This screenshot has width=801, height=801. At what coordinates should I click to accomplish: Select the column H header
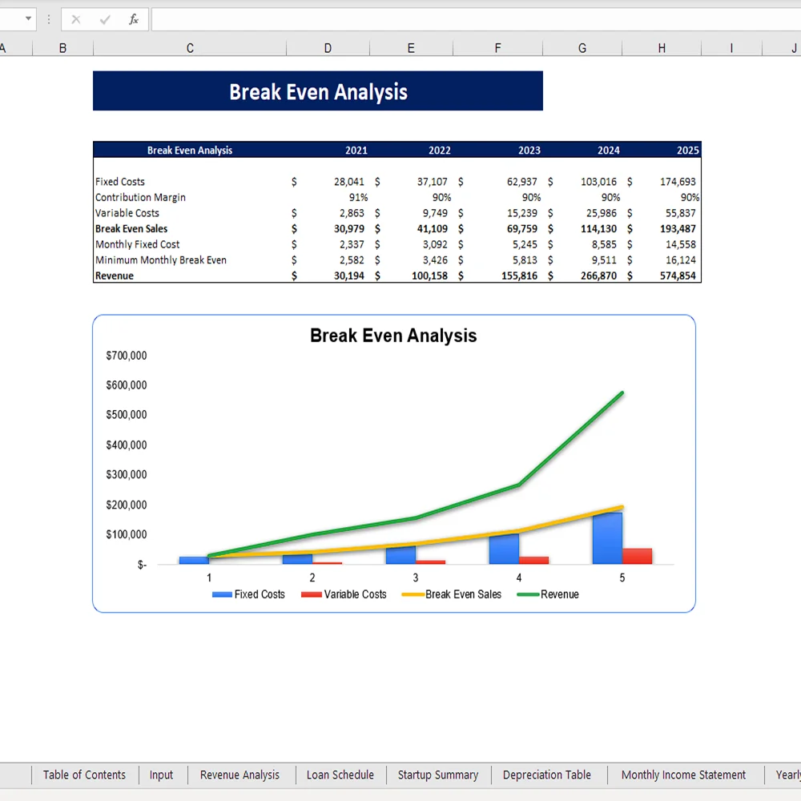coord(661,47)
